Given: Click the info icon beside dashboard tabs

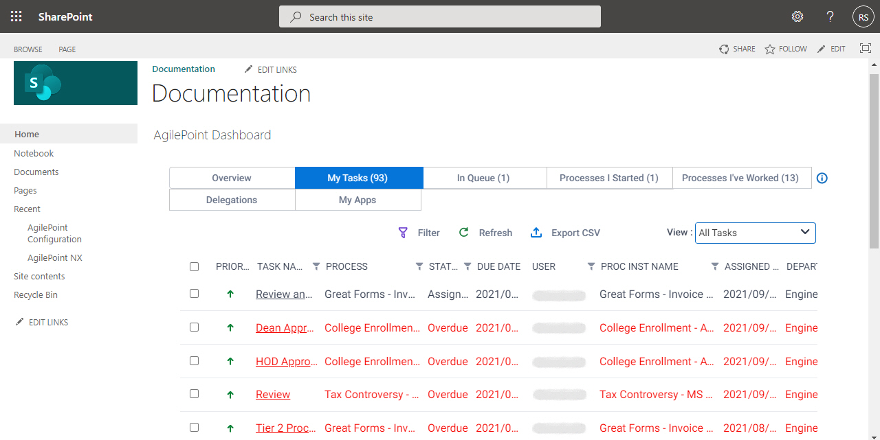Looking at the screenshot, I should coord(822,178).
